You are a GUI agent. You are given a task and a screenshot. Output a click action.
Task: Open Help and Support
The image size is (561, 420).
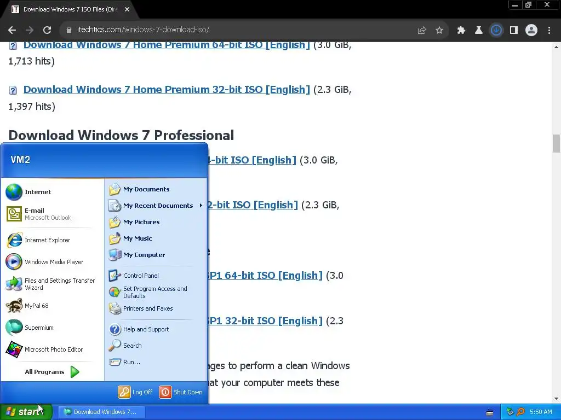[156, 329]
